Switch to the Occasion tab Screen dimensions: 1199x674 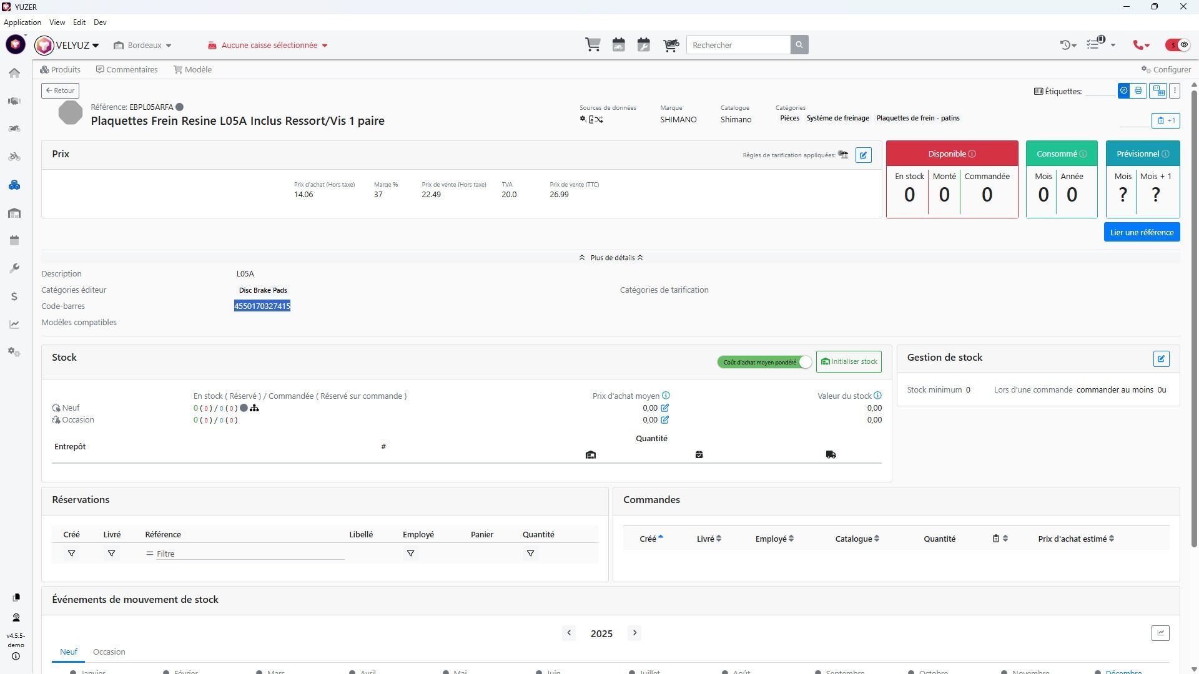[109, 652]
